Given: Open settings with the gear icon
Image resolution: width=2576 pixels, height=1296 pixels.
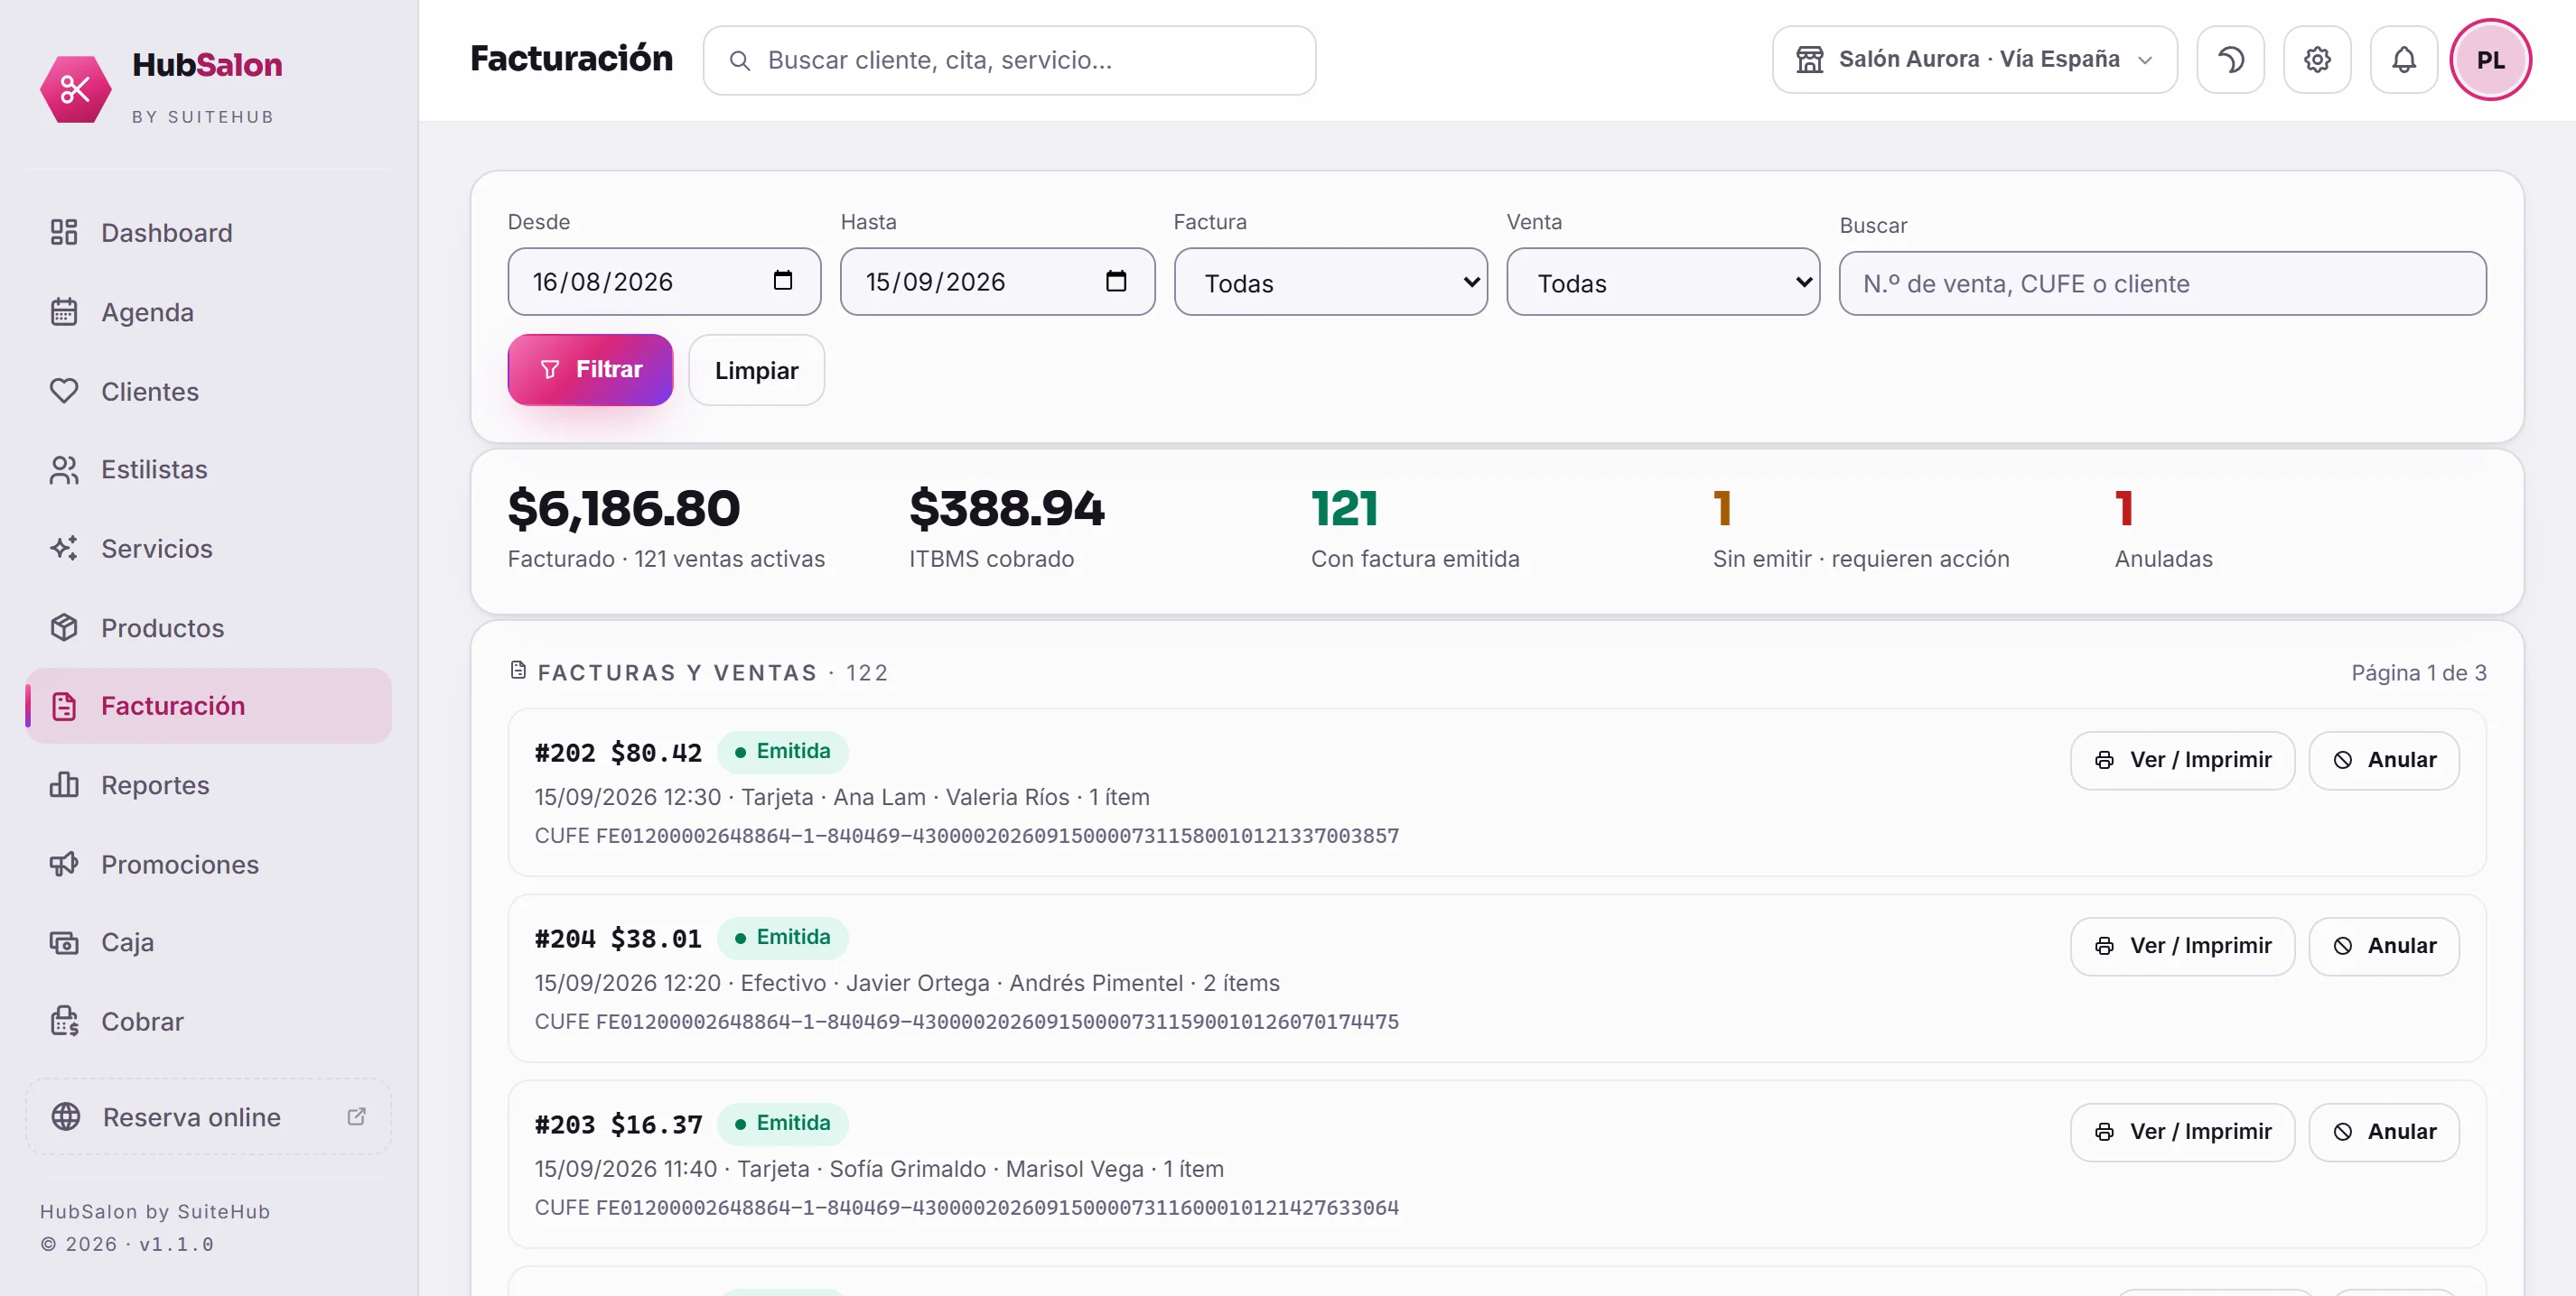Looking at the screenshot, I should 2317,60.
